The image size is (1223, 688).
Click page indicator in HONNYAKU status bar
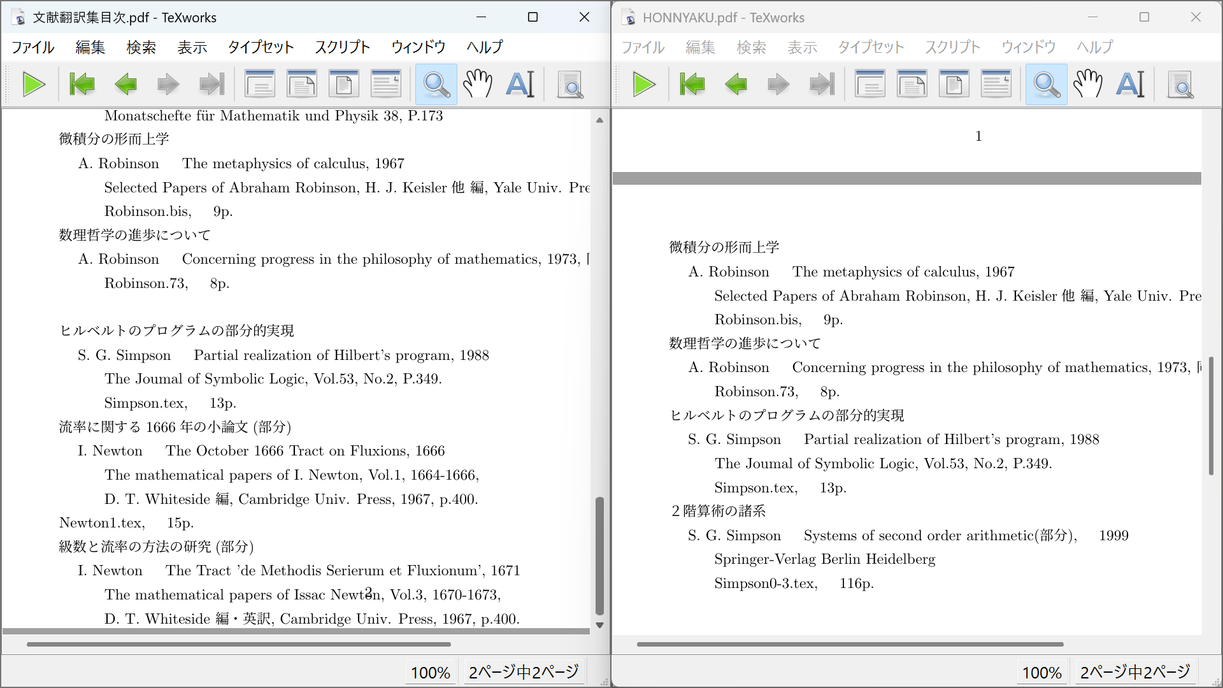(1135, 673)
